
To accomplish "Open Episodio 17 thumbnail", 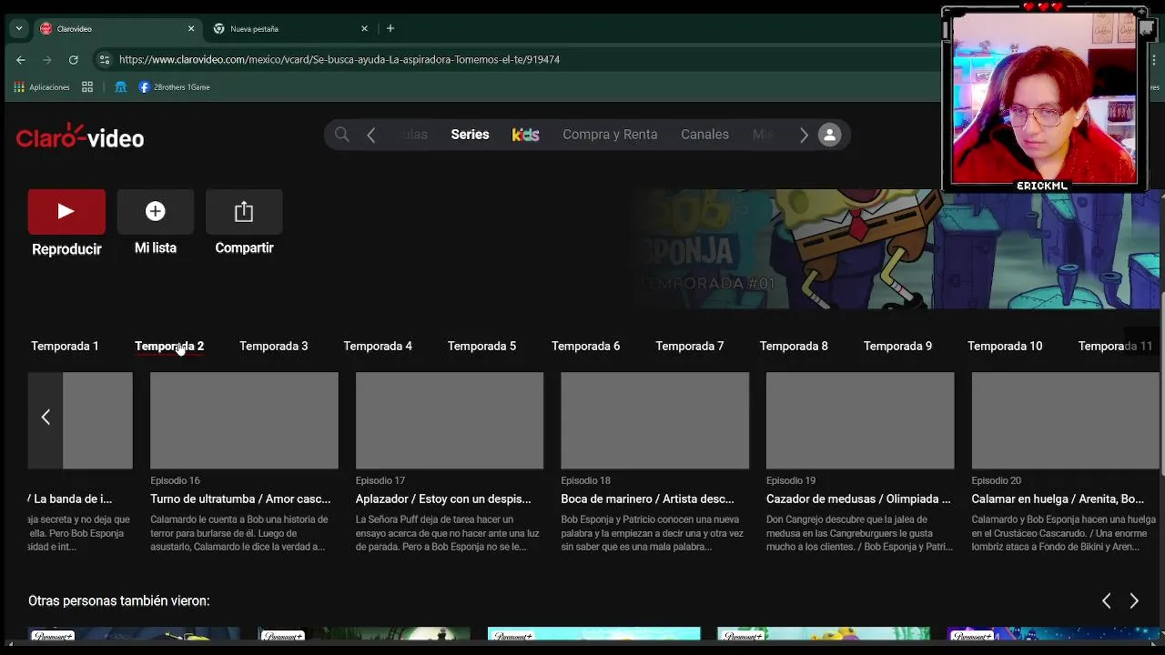I will pyautogui.click(x=450, y=420).
